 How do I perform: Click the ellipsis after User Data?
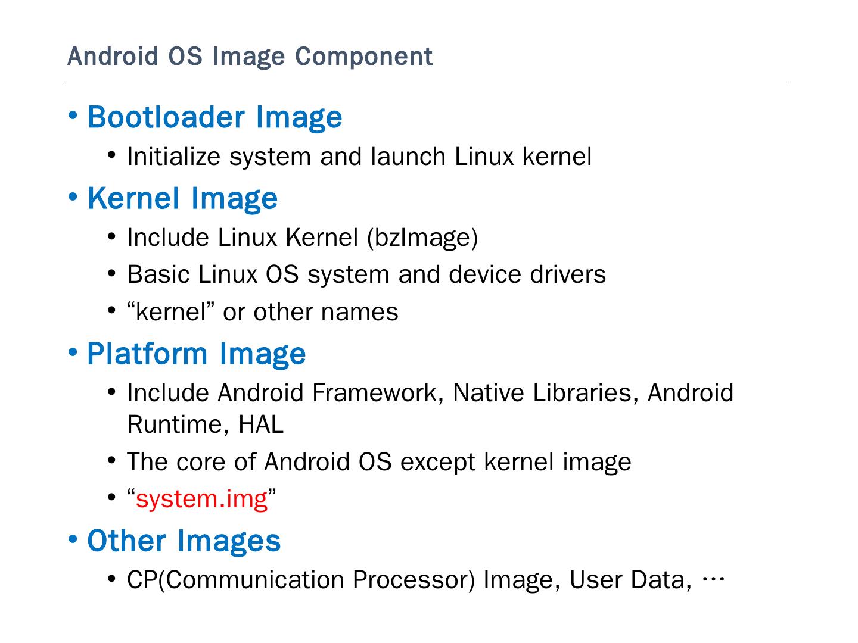tap(713, 579)
